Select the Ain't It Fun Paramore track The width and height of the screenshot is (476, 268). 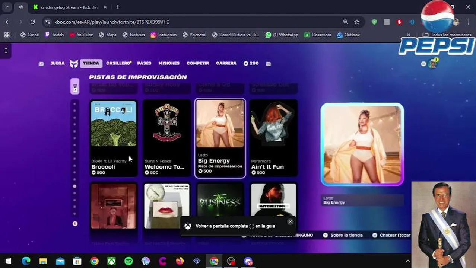pos(273,138)
